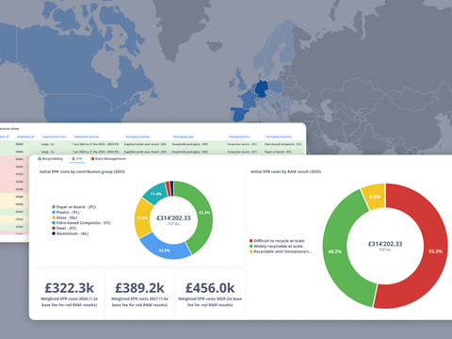Sort by Packaging material column header

pyautogui.click(x=279, y=137)
